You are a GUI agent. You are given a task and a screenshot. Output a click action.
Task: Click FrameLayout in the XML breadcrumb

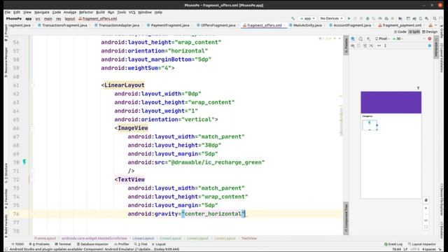(x=45, y=238)
